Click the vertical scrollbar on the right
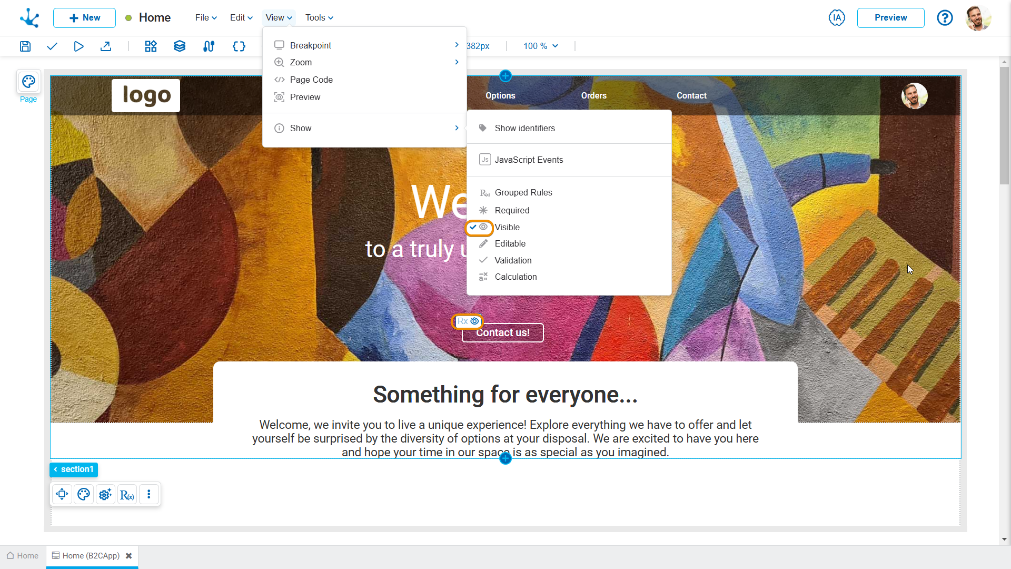This screenshot has height=569, width=1011. point(1004,126)
